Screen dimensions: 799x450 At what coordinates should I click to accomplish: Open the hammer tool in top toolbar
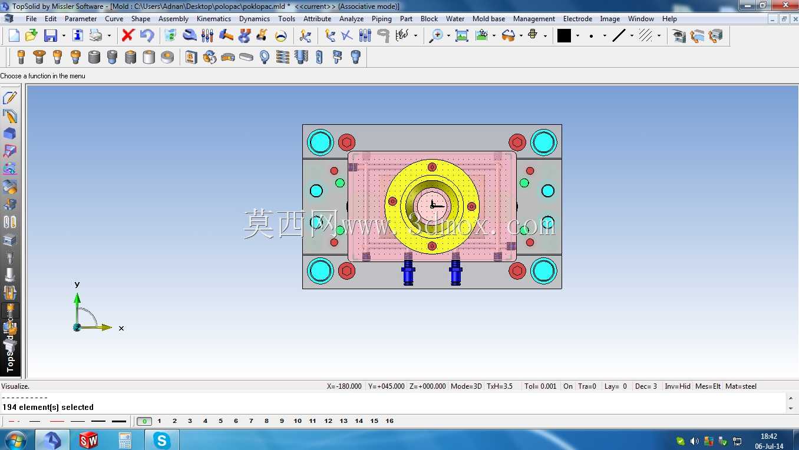226,35
